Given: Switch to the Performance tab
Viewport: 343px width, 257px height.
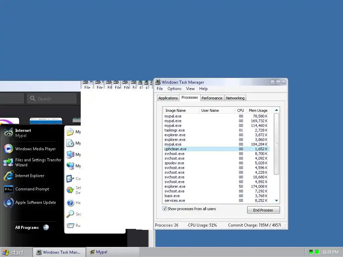Looking at the screenshot, I should (212, 98).
